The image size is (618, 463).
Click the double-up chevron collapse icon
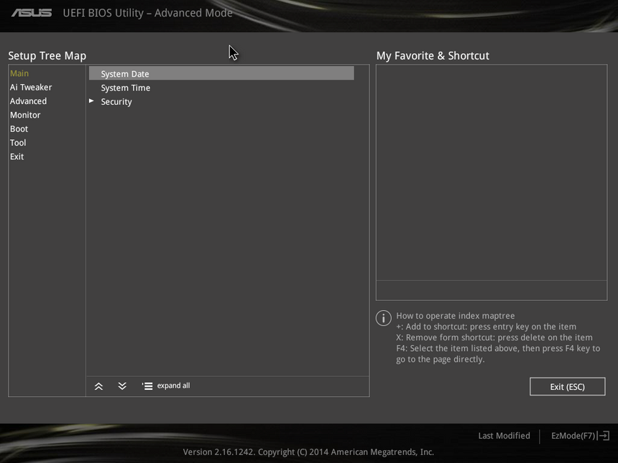click(x=98, y=386)
